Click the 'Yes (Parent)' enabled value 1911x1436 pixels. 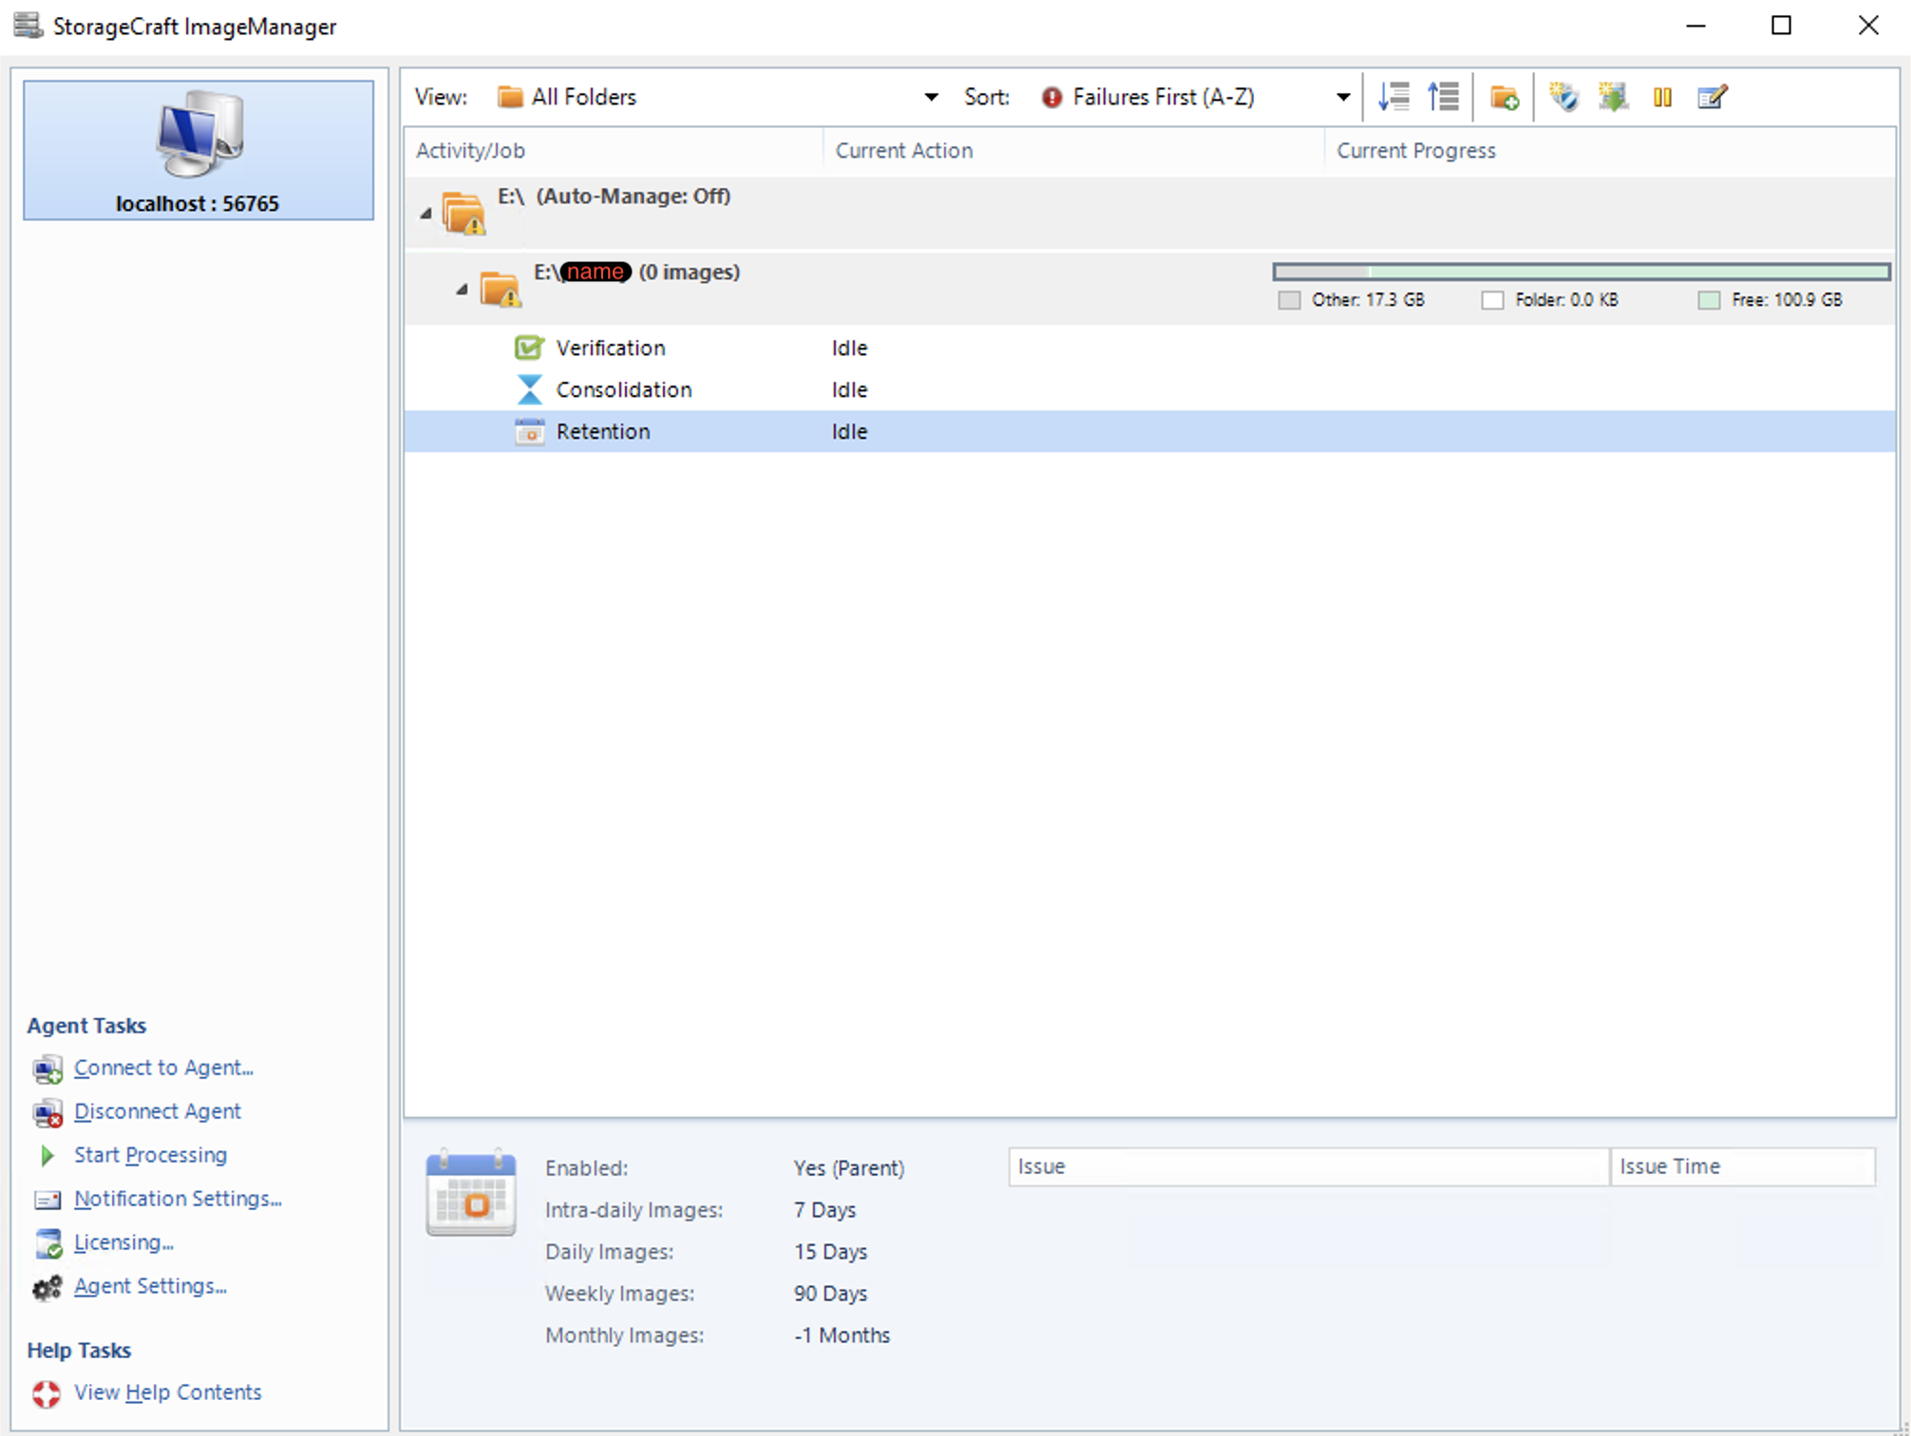tap(849, 1168)
